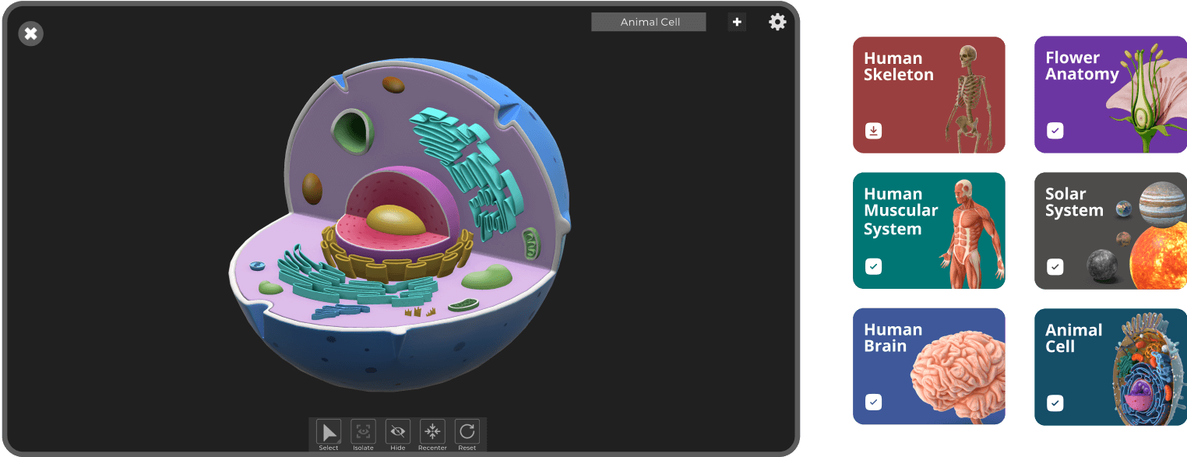1187x457 pixels.
Task: Toggle the Human Muscular System checkbox
Action: (874, 267)
